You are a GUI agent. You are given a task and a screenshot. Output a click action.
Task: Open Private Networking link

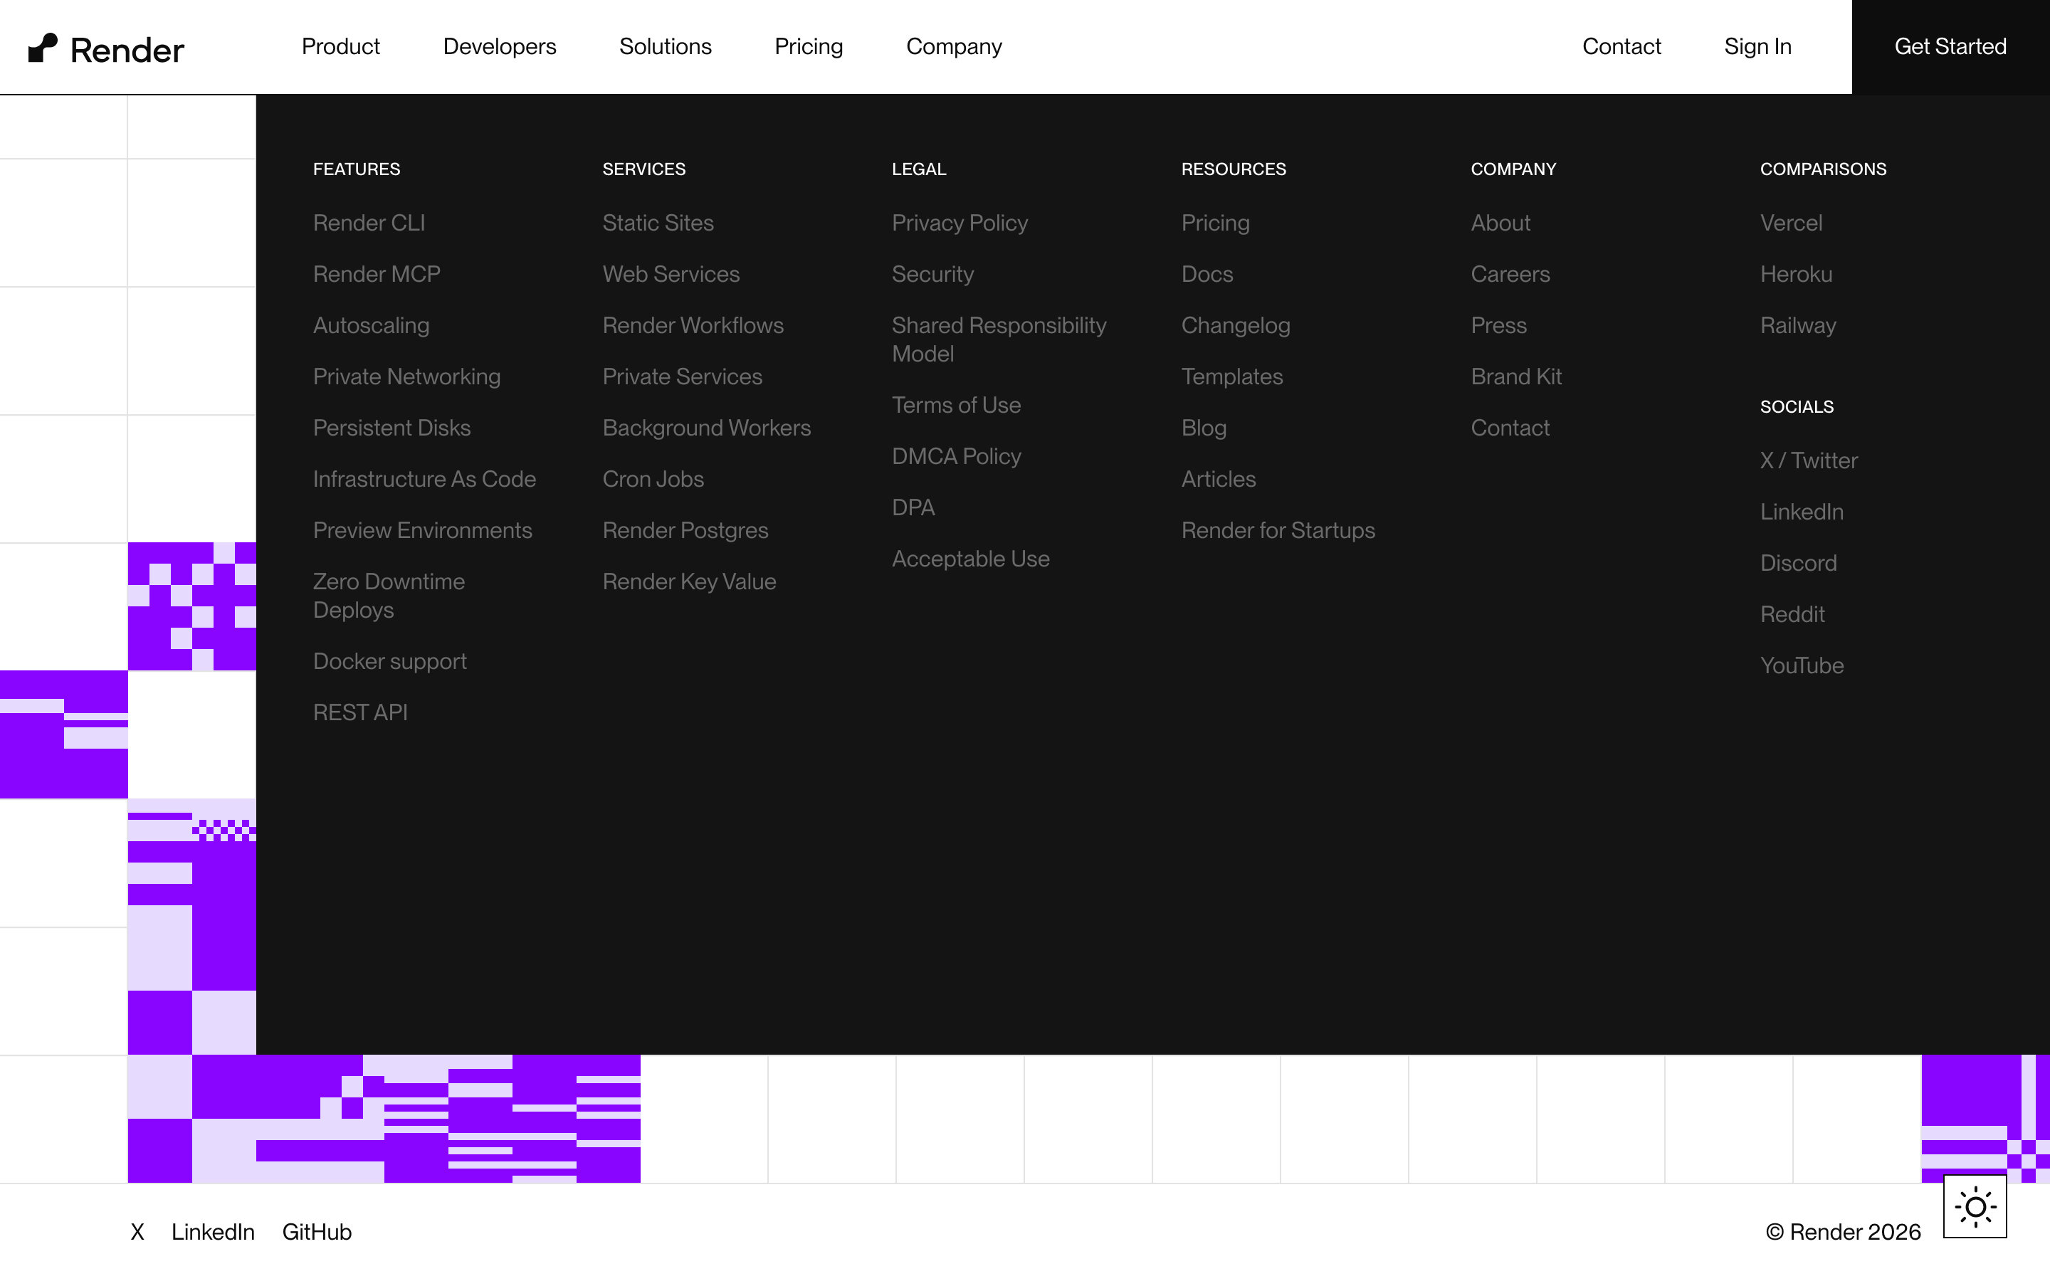coord(406,376)
